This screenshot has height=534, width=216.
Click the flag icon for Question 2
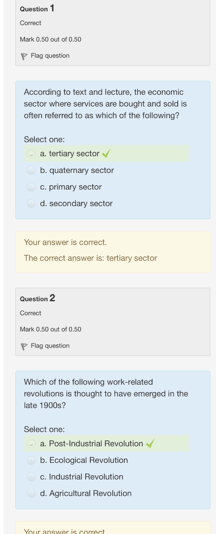(x=24, y=346)
